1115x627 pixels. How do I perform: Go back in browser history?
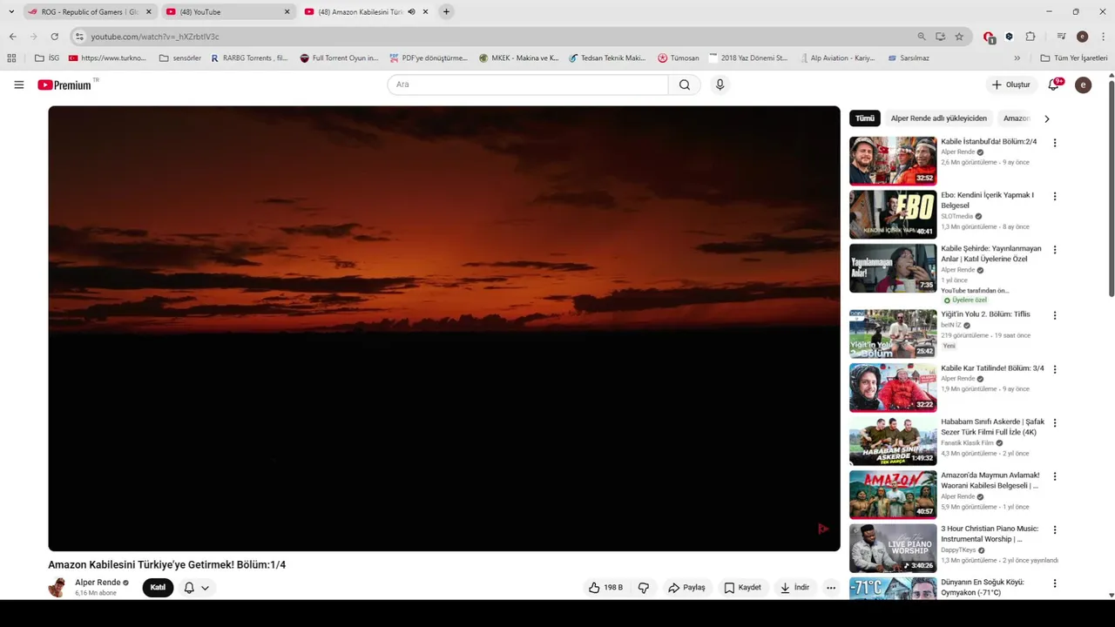(12, 37)
